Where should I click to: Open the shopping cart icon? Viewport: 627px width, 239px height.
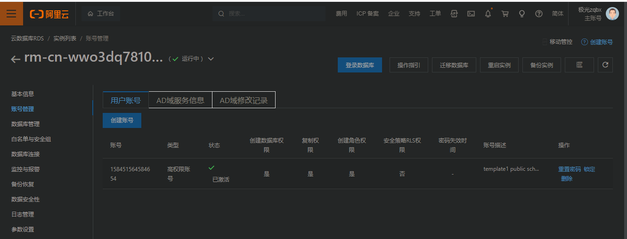(505, 14)
